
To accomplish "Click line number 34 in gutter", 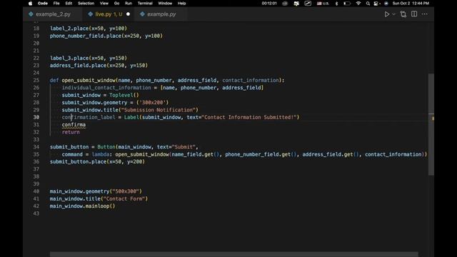I will pos(36,147).
